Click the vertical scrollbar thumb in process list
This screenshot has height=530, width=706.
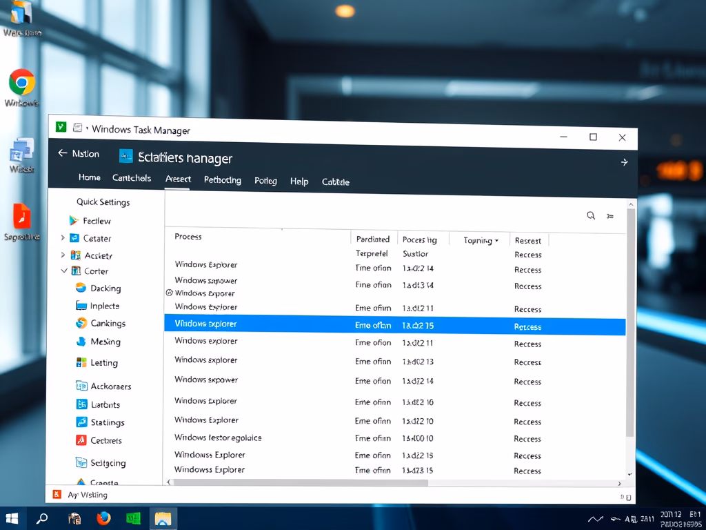coord(630,322)
